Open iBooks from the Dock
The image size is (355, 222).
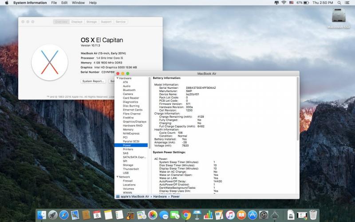pos(241,215)
